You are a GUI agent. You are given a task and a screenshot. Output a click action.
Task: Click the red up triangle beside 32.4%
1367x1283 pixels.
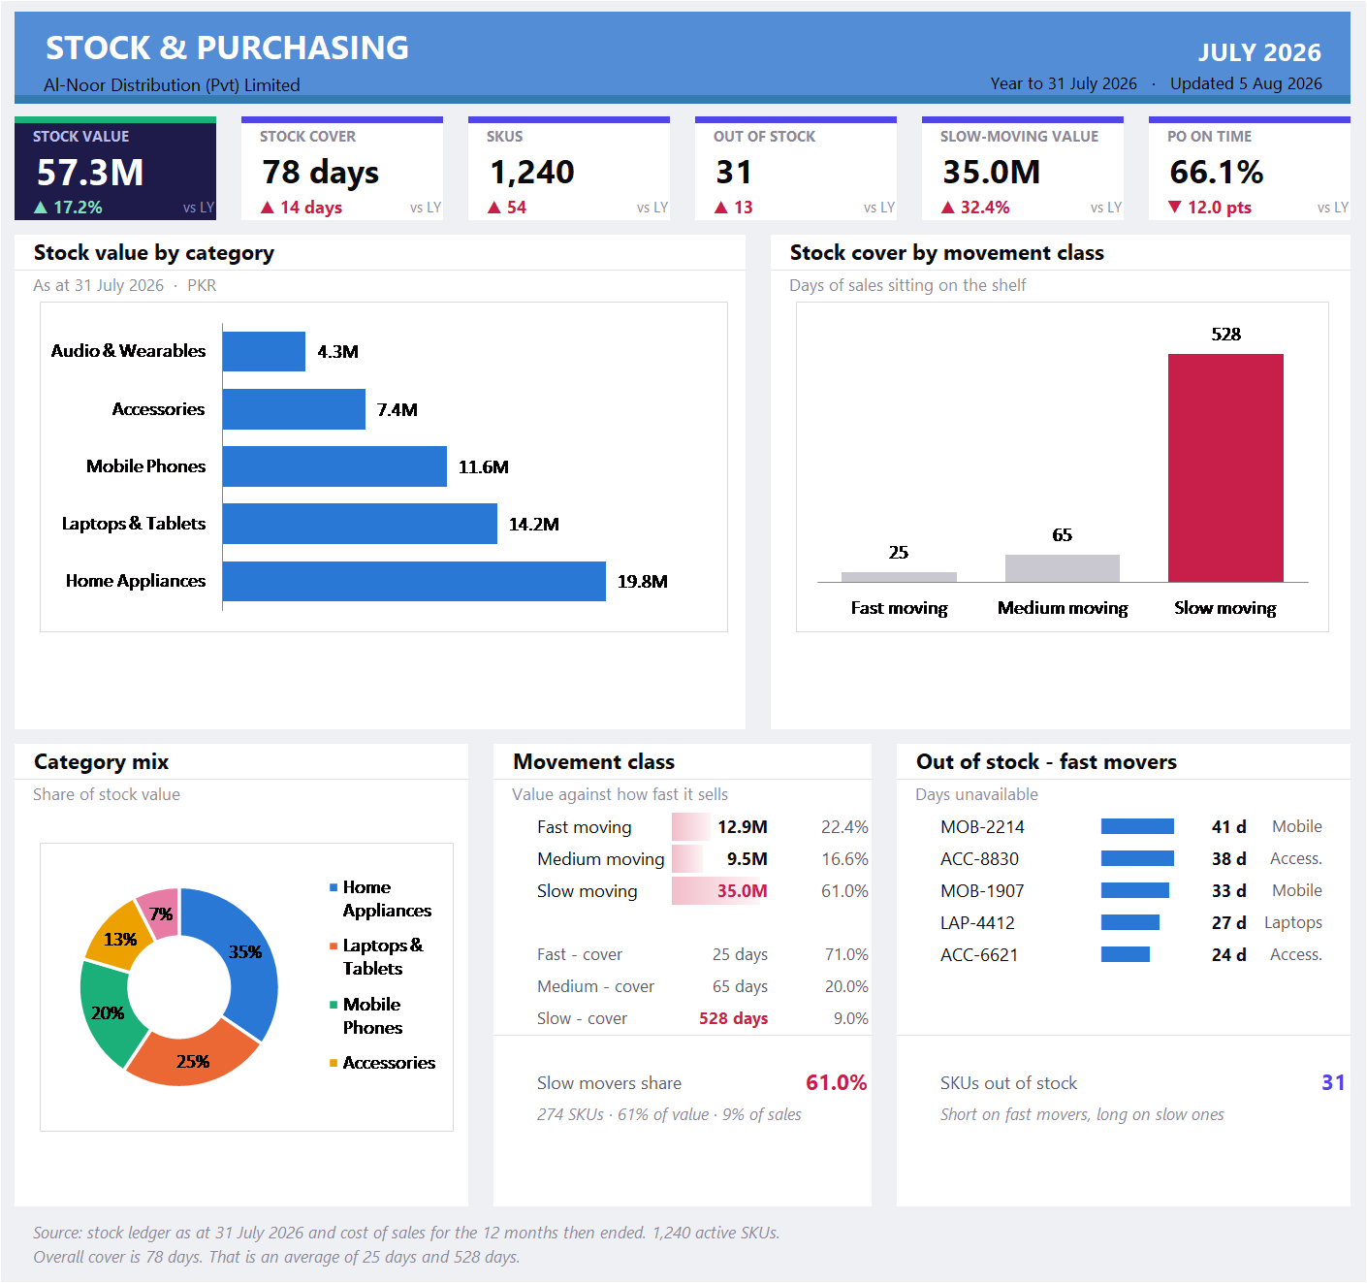(x=948, y=208)
